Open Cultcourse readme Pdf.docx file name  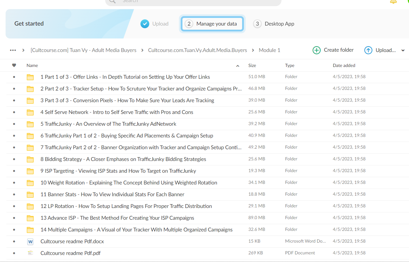72,241
